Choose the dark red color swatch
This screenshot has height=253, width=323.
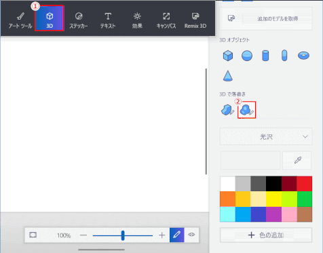coord(289,184)
